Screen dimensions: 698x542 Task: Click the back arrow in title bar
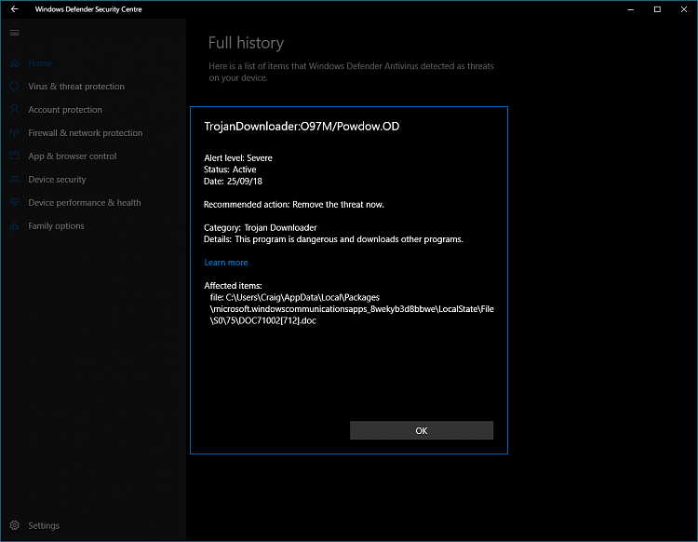tap(14, 9)
